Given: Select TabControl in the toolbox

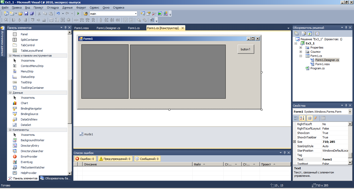Looking at the screenshot, I should click(27, 45).
